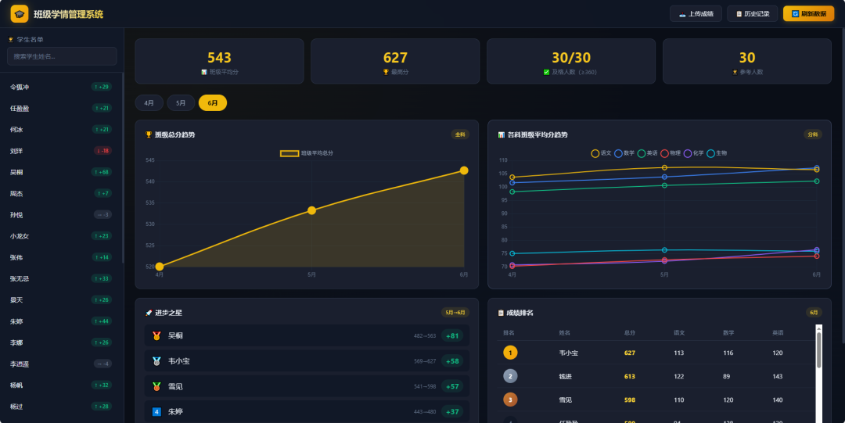Click the silver medal icon next to 韦小宝
This screenshot has height=423, width=845.
[156, 361]
